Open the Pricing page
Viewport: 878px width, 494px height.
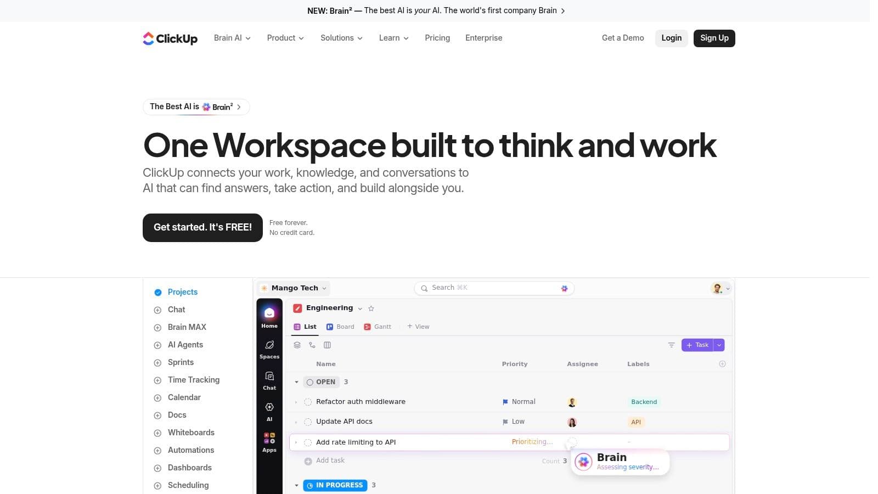click(437, 38)
